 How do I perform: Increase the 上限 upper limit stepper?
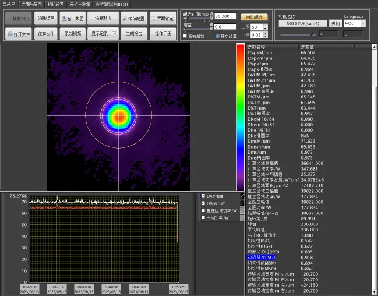[x=265, y=26]
